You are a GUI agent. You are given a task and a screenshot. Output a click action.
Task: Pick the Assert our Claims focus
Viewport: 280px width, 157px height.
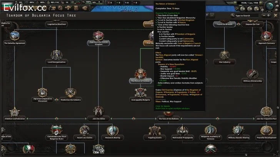[x=85, y=132]
